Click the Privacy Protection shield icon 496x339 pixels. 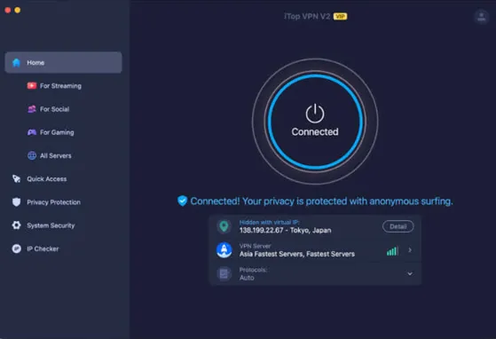(17, 202)
